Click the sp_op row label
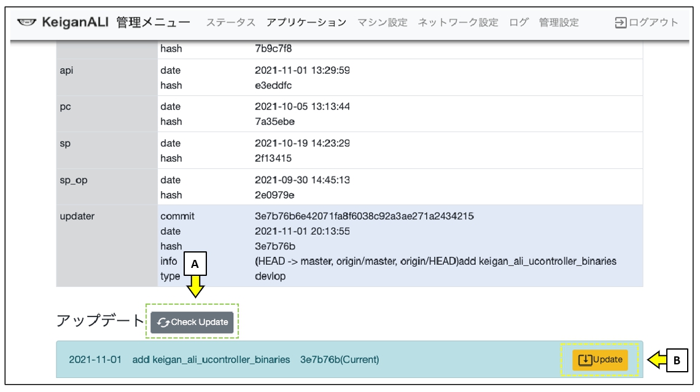 pos(73,180)
